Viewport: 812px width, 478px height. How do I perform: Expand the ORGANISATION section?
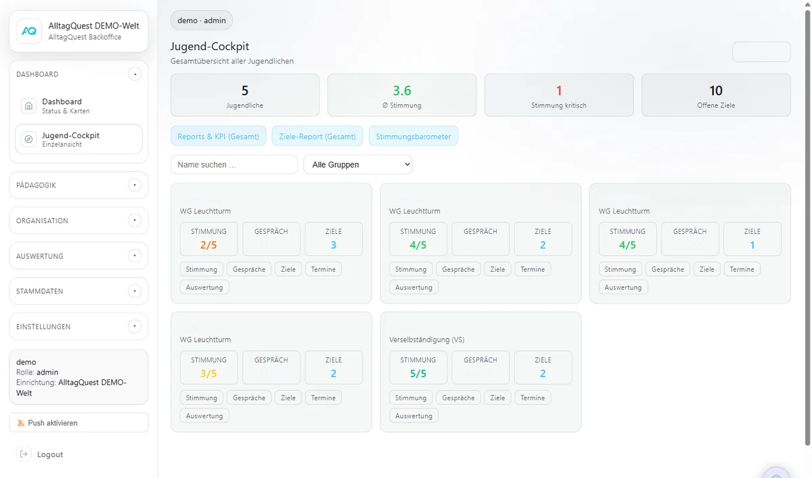(x=135, y=220)
